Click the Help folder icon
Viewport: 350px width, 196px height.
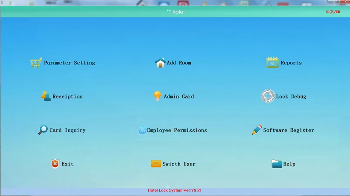click(277, 164)
